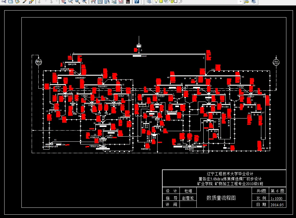The width and height of the screenshot is (296, 218).
Task: Open the Properties palette icon
Action: point(93,2)
